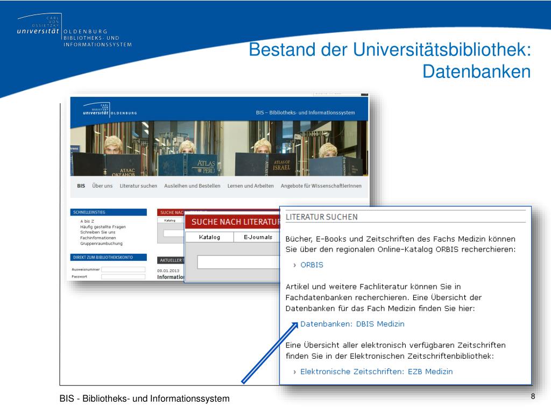Image resolution: width=551 pixels, height=413 pixels.
Task: Open Angebote für WissenschaftlerInnen menu item
Action: [x=321, y=186]
